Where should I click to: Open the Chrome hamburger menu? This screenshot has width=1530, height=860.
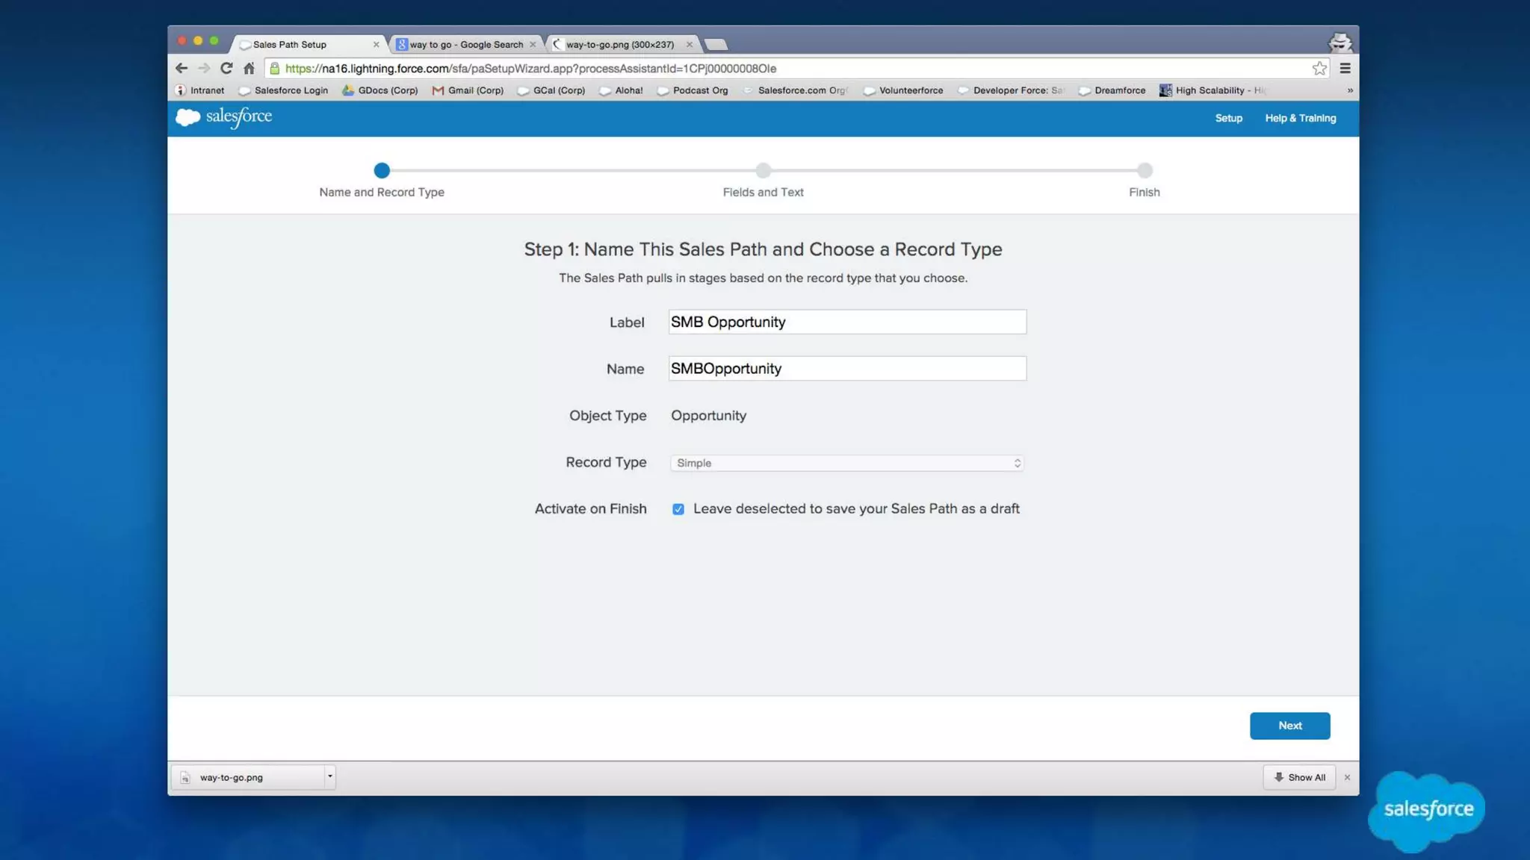(1345, 68)
